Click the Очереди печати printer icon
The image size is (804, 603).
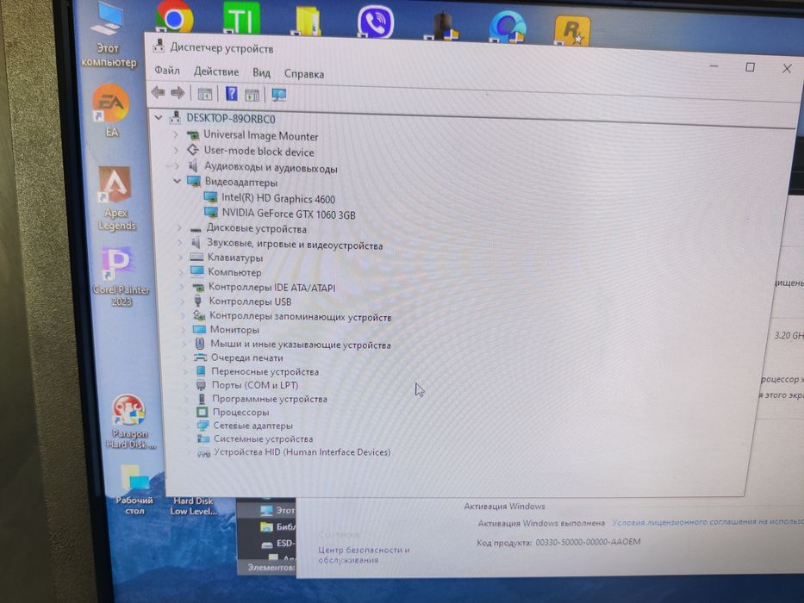[200, 357]
